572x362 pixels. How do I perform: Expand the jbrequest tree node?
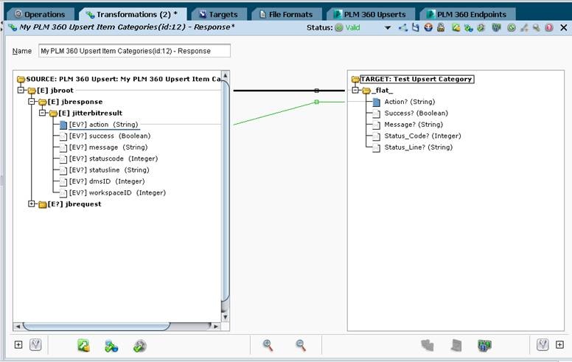(32, 204)
